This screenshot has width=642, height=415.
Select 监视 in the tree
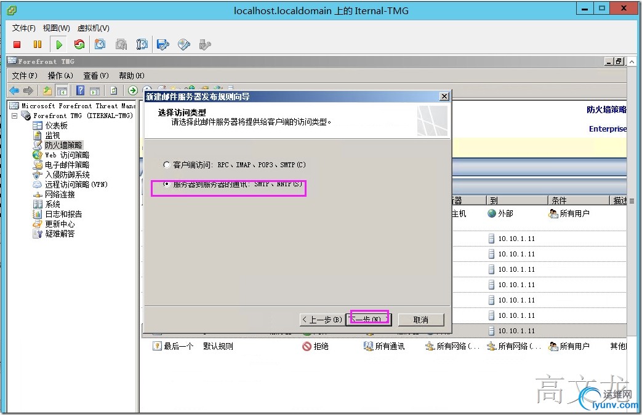click(x=52, y=135)
